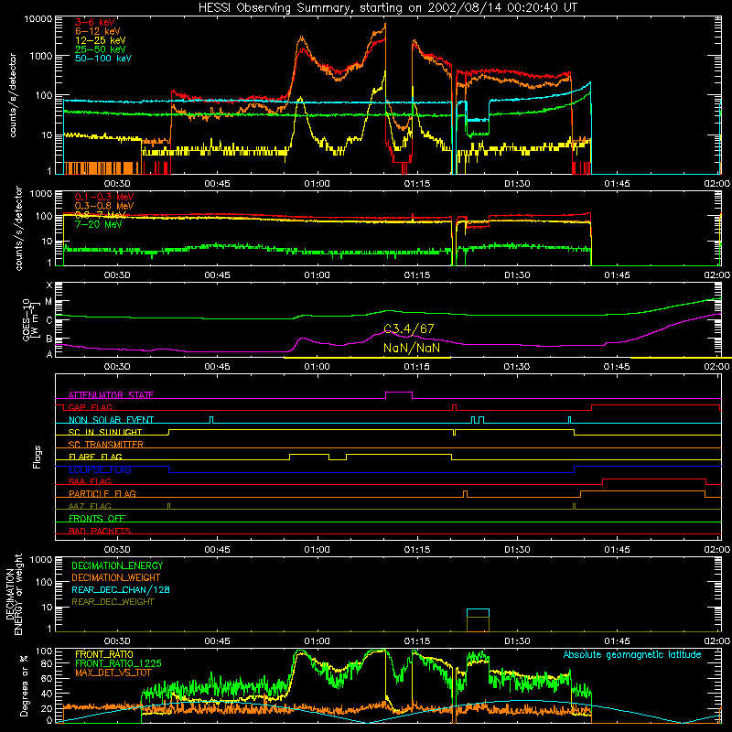Select the X class tick label
The width and height of the screenshot is (732, 732).
point(49,285)
